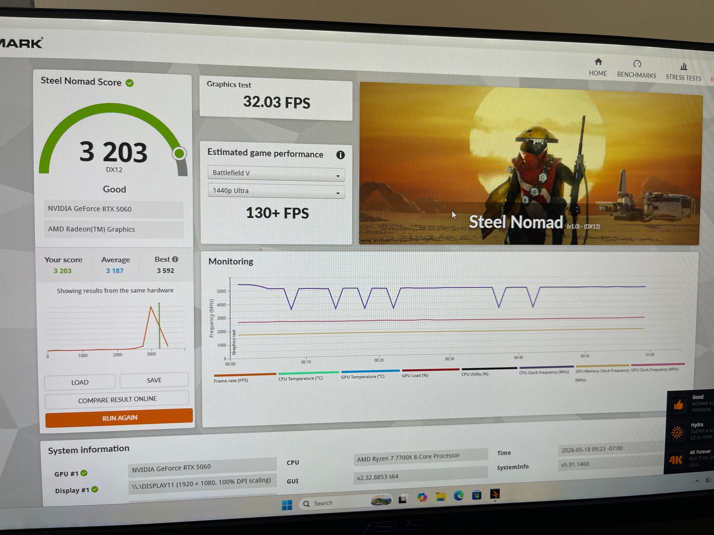
Task: Open Copilot from the taskbar
Action: (422, 497)
